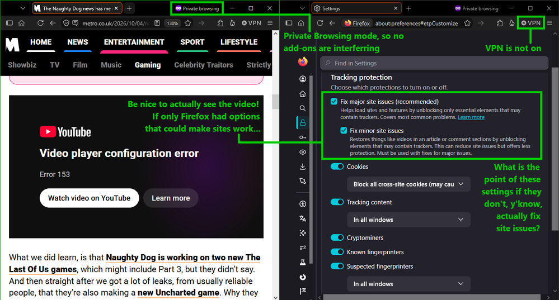Select the Gaming sub-menu item
This screenshot has height=300, width=559.
[x=148, y=65]
